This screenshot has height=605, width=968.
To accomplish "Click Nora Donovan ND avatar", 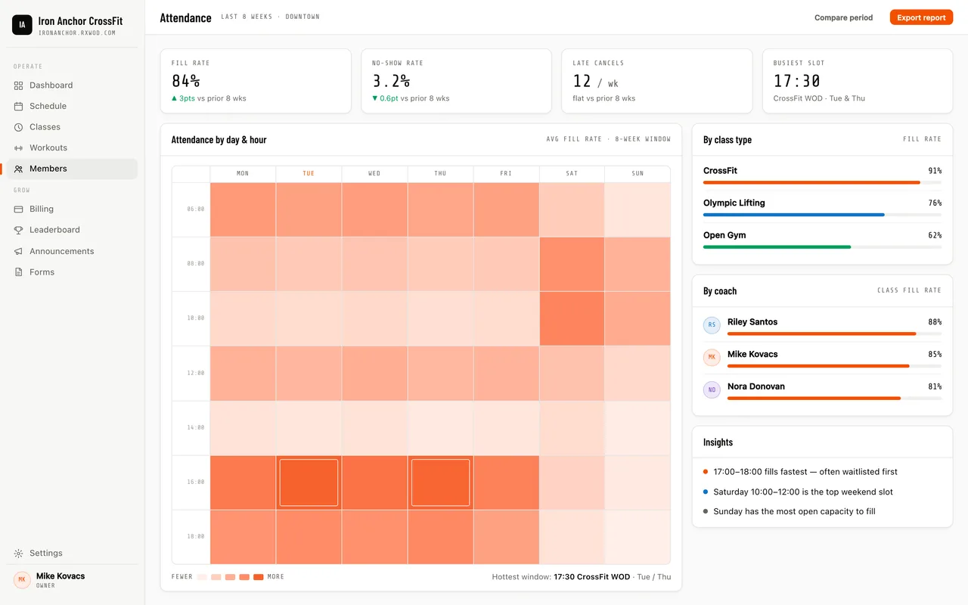I will click(x=712, y=390).
